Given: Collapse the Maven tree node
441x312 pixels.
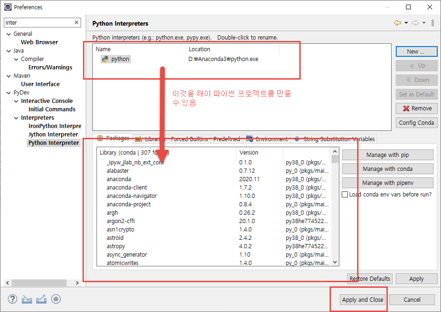Looking at the screenshot, I should click(x=9, y=76).
